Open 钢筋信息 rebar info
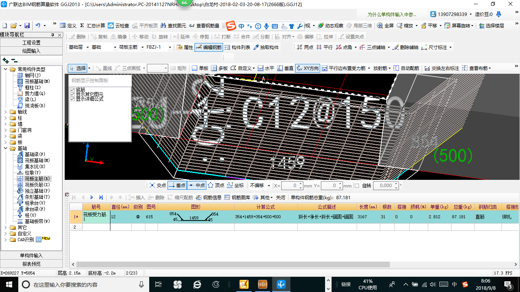520x292 pixels. tap(209, 197)
